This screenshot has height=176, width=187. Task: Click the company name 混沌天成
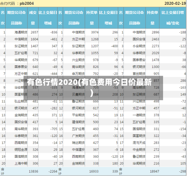coord(139,143)
